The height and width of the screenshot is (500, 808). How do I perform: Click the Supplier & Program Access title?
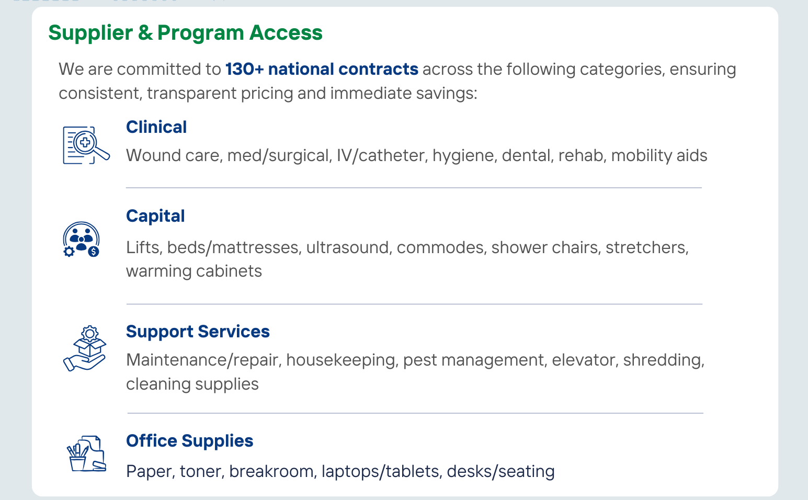[x=185, y=33]
